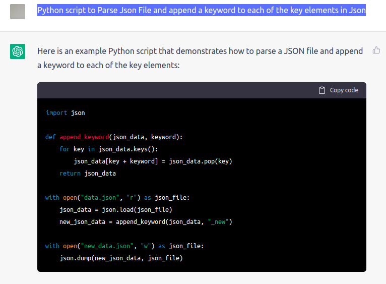Click the line opening "data.json" for reading
386x284 pixels.
point(117,198)
